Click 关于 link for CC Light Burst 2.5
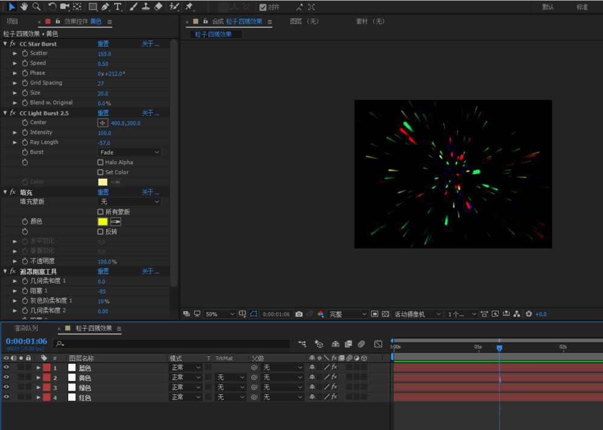Image resolution: width=603 pixels, height=430 pixels. (x=150, y=113)
